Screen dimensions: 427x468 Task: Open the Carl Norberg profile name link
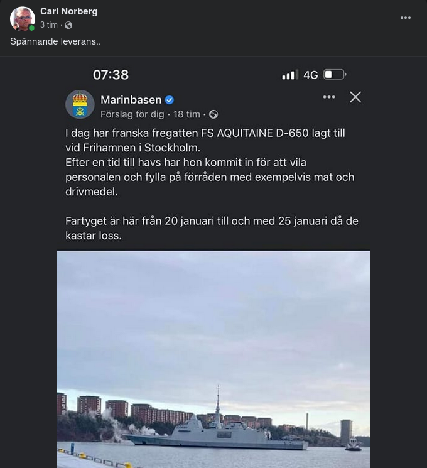[68, 11]
